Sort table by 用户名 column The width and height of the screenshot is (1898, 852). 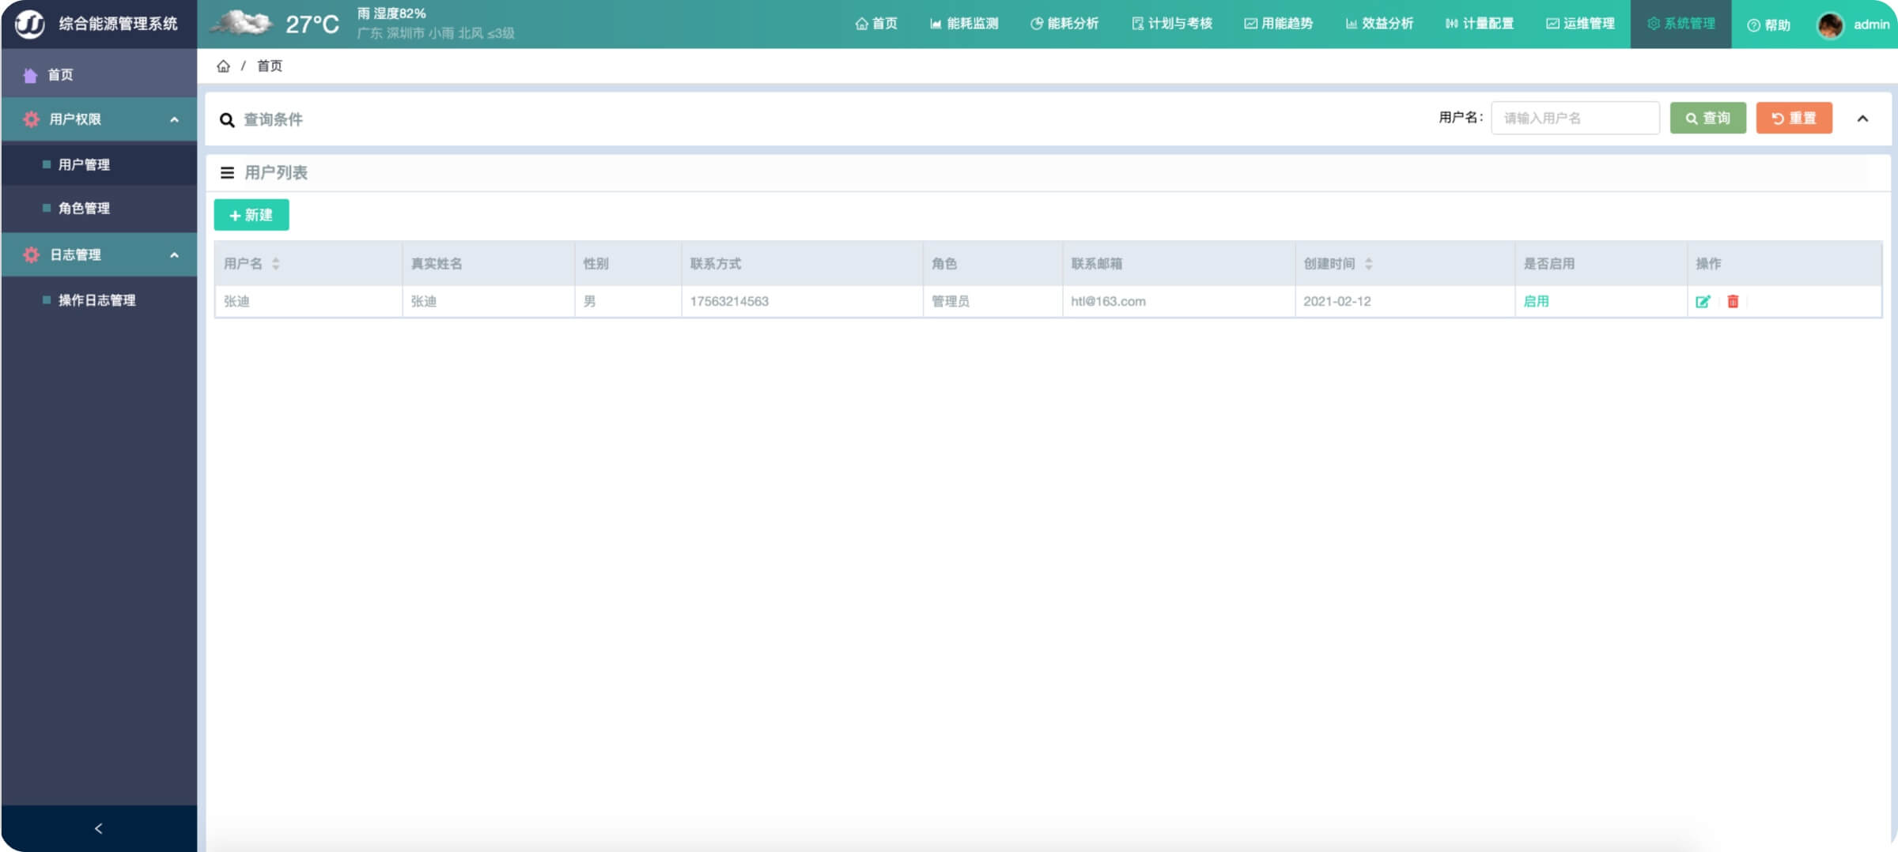click(276, 264)
